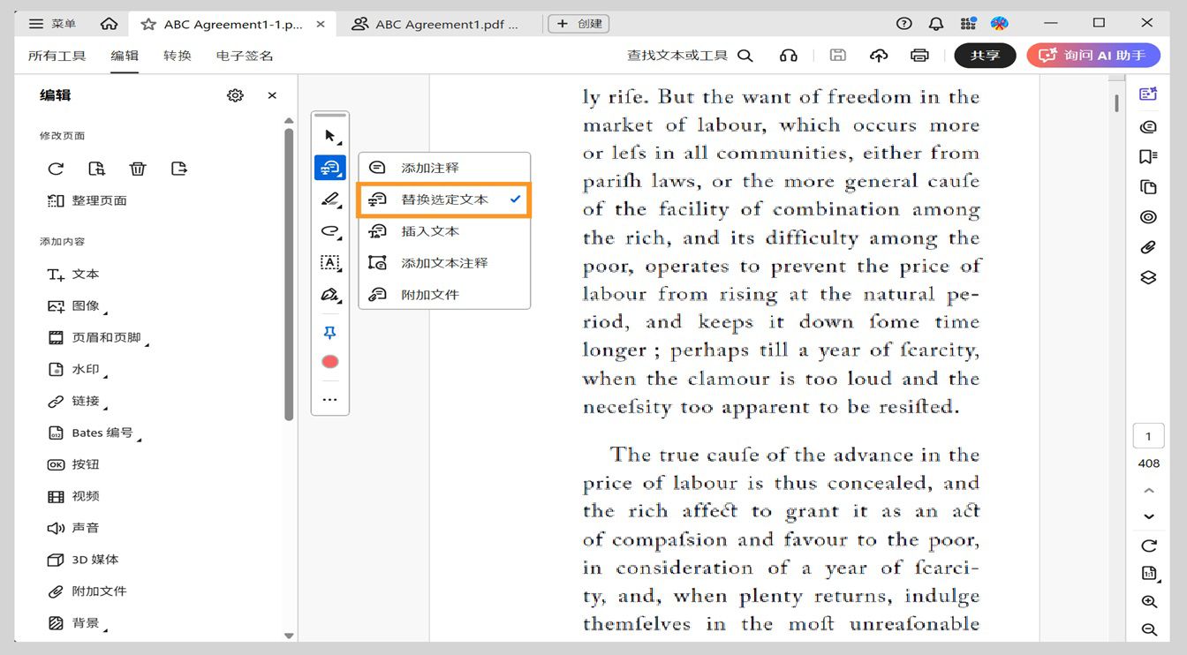Screen dimensions: 1187x655
Task: Expand the Bates 编号 options
Action: click(x=94, y=433)
